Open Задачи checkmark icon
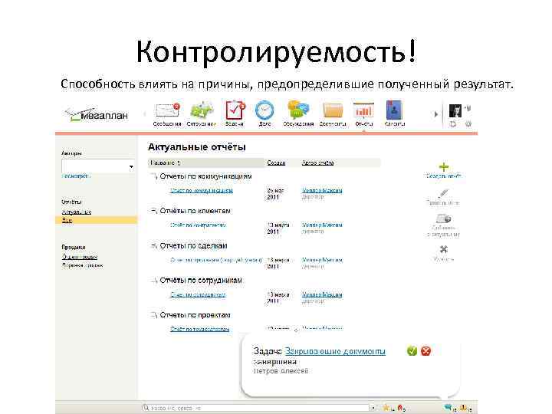552x414 pixels. [235, 110]
